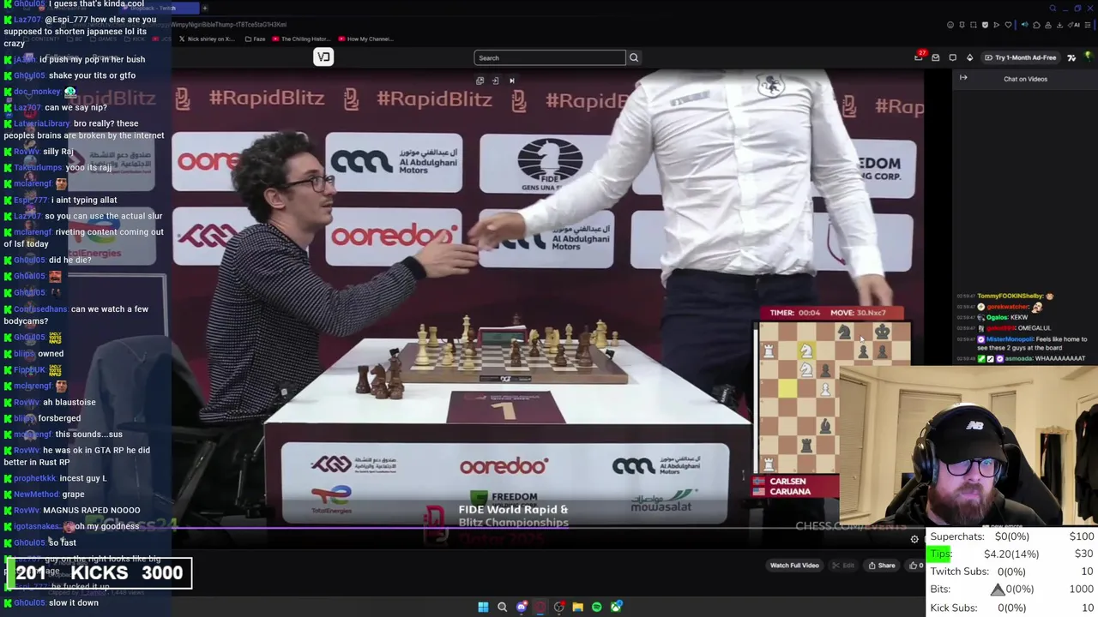Click the Tips row in goals overlay
Viewport: 1098px width, 617px height.
[x=1011, y=554]
